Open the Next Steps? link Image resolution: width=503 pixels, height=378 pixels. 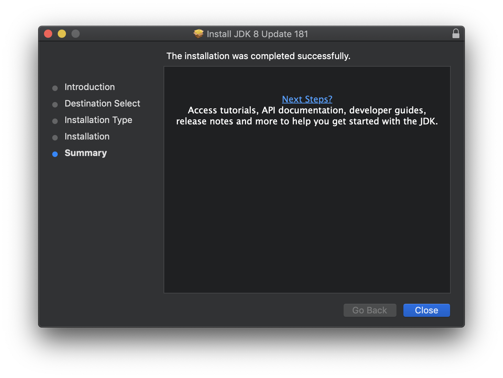pos(307,99)
